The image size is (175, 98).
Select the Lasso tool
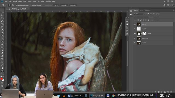(x=2, y=18)
